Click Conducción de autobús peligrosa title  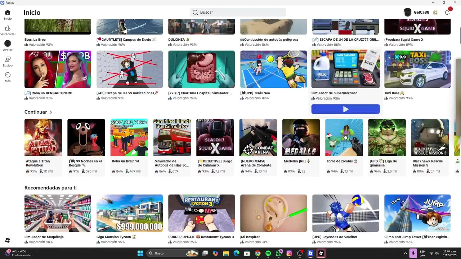tap(269, 40)
